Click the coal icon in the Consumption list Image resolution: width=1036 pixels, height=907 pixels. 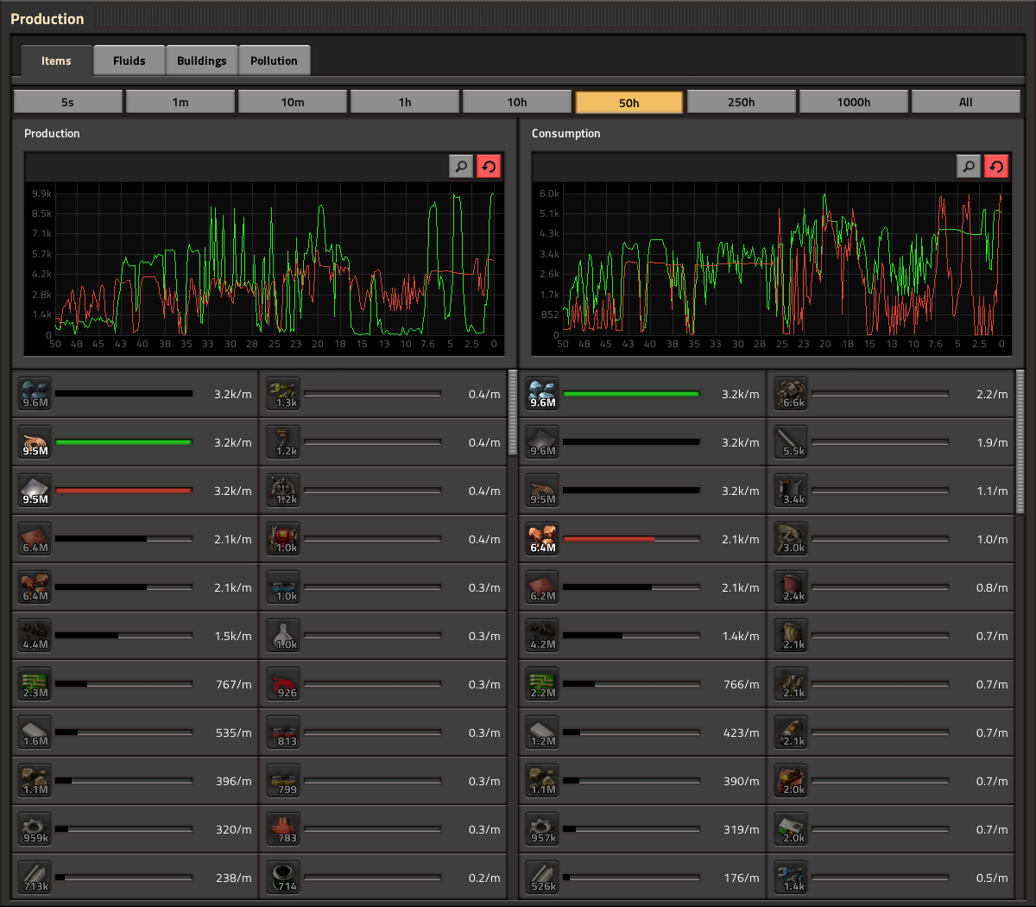tap(543, 636)
